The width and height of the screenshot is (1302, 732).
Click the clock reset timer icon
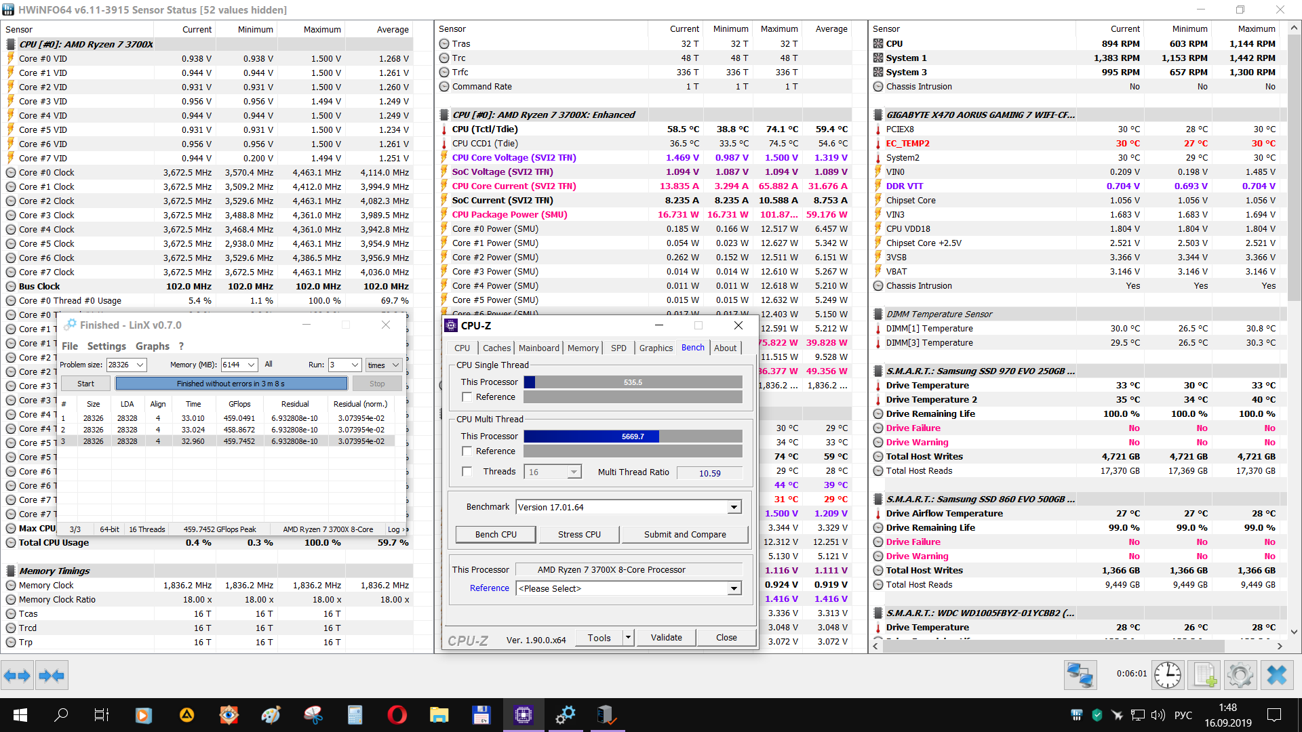(x=1167, y=675)
